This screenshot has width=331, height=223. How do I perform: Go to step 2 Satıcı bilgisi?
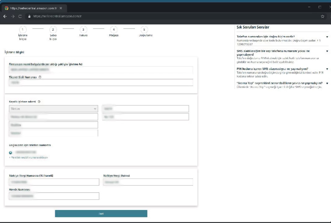click(x=53, y=33)
